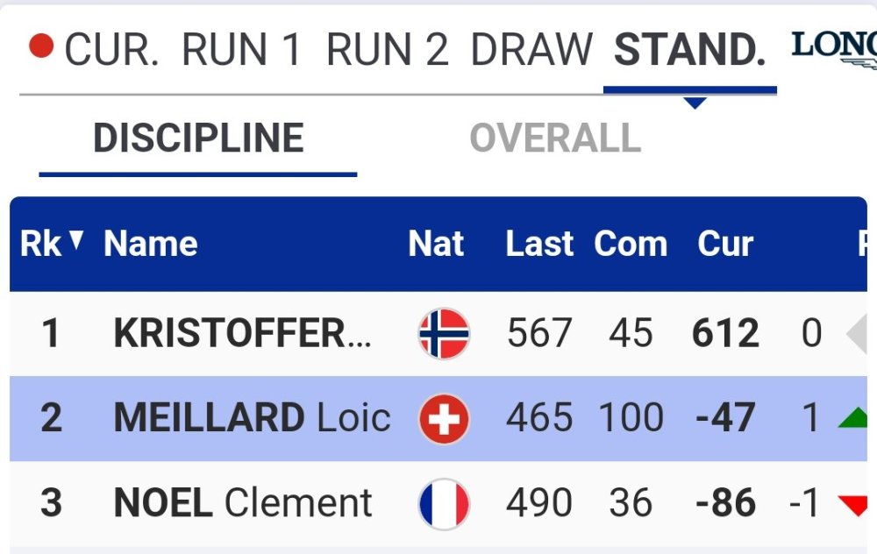Click the gray arrow in Kristoffersen row
Screen dimensions: 877x554
[859, 334]
